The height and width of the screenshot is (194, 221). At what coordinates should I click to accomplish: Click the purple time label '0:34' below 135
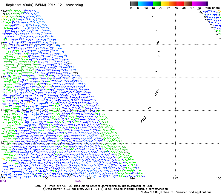pyautogui.click(x=3, y=181)
